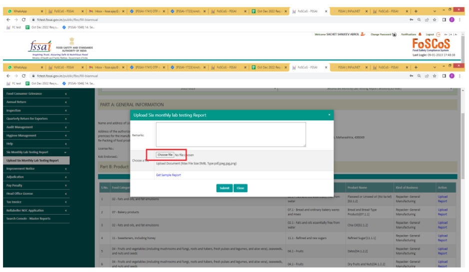This screenshot has height=272, width=469.
Task: Click the Logout icon in header
Action: pyautogui.click(x=438, y=34)
